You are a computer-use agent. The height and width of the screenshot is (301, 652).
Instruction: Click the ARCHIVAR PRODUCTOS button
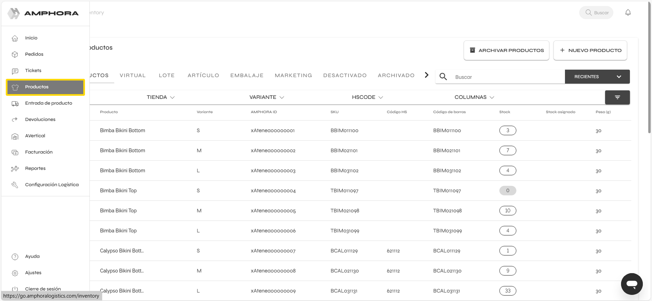point(506,50)
